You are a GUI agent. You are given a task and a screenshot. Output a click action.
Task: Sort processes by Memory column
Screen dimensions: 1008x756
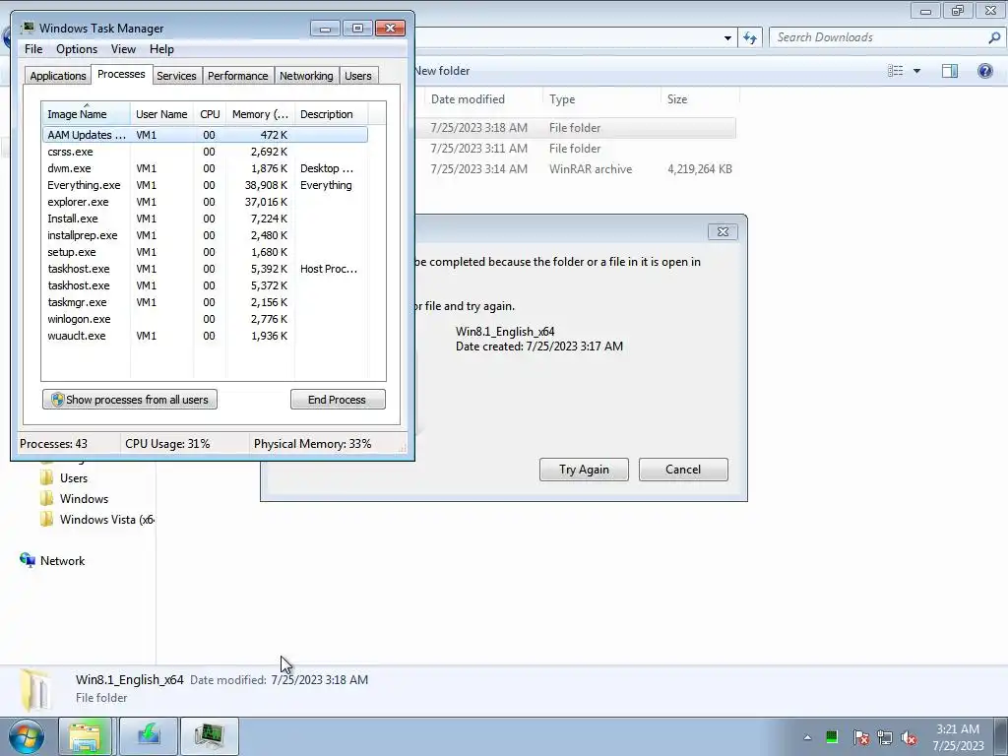point(260,114)
